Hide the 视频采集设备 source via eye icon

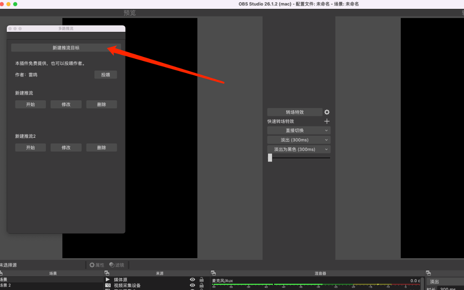[x=192, y=286]
